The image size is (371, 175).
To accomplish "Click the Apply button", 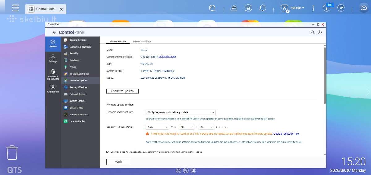I will click(118, 162).
